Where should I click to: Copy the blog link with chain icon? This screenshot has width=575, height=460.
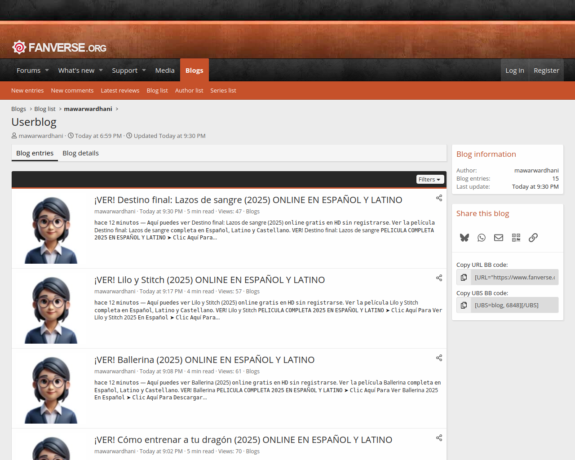click(533, 238)
